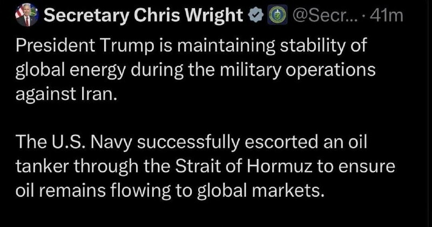Click the Department of Energy affiliation badge
The image size is (432, 227).
click(x=274, y=16)
